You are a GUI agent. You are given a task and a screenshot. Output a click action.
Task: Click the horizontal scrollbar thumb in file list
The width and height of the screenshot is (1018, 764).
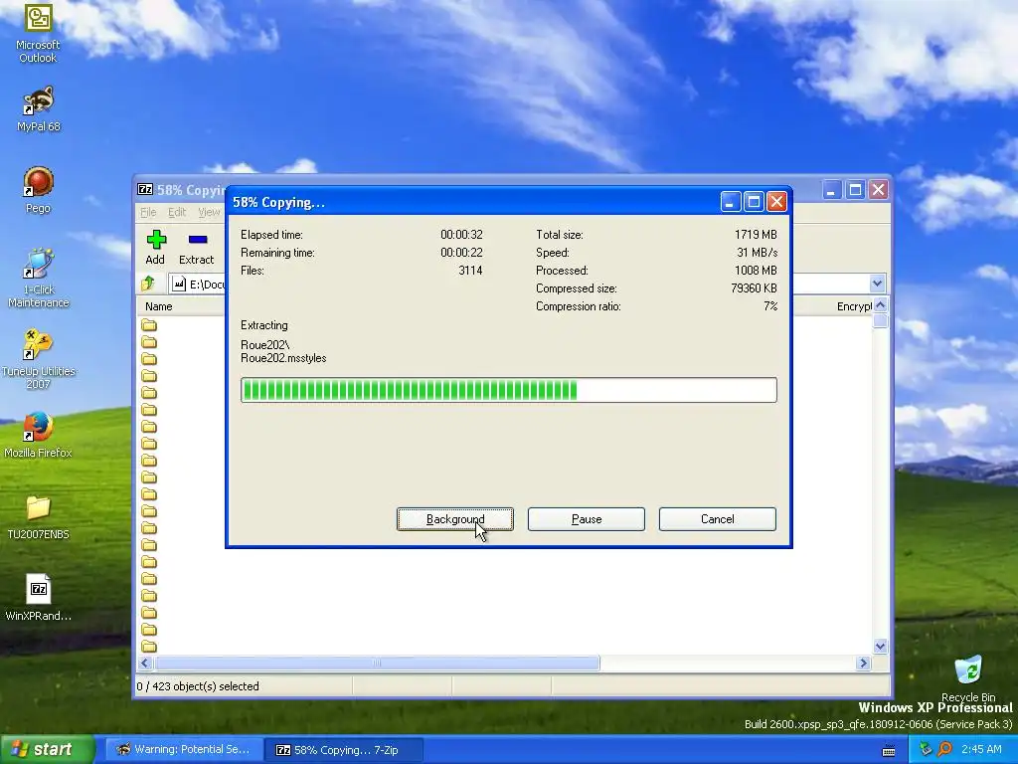[377, 664]
